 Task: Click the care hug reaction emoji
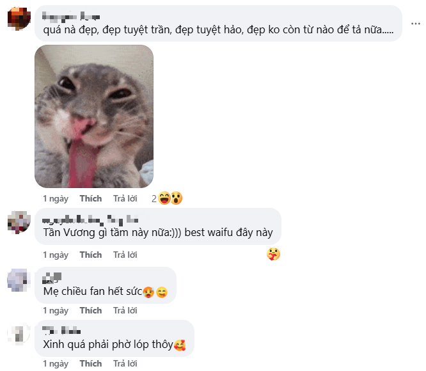(x=273, y=255)
